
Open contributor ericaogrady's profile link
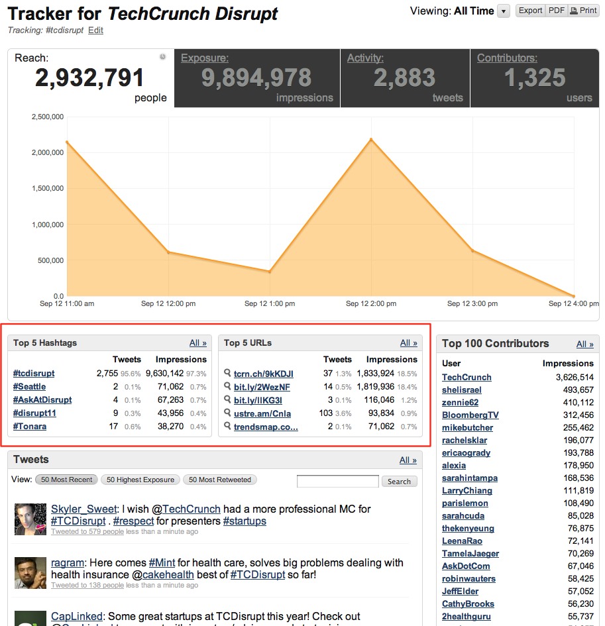pyautogui.click(x=466, y=452)
